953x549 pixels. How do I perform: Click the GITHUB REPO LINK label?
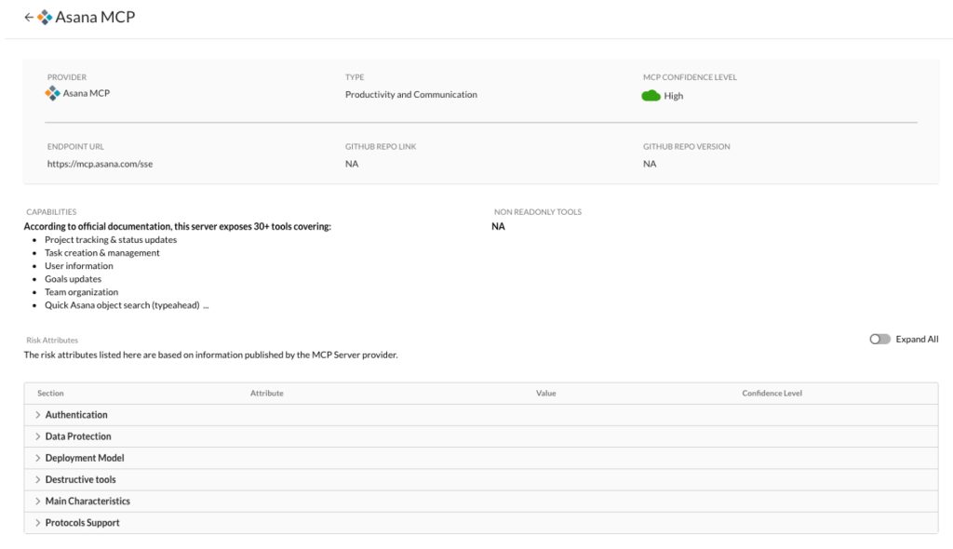click(381, 146)
